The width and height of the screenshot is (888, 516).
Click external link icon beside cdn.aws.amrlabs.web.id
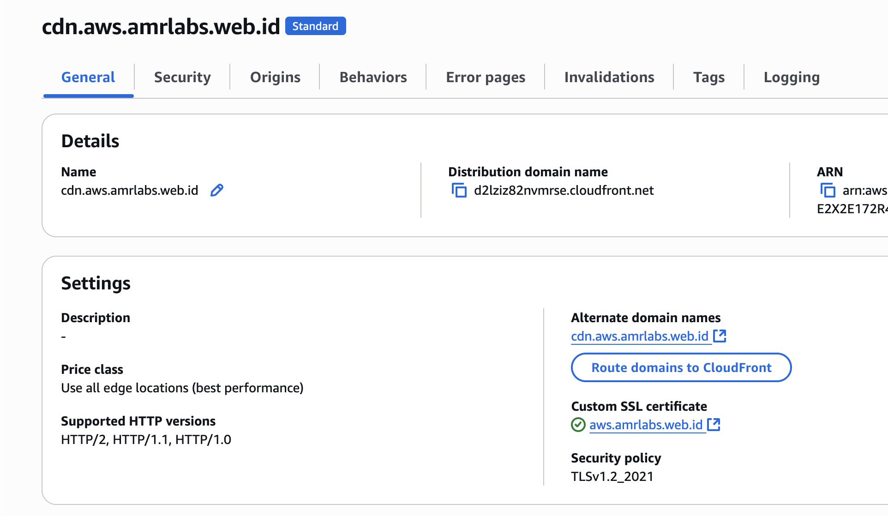tap(720, 336)
